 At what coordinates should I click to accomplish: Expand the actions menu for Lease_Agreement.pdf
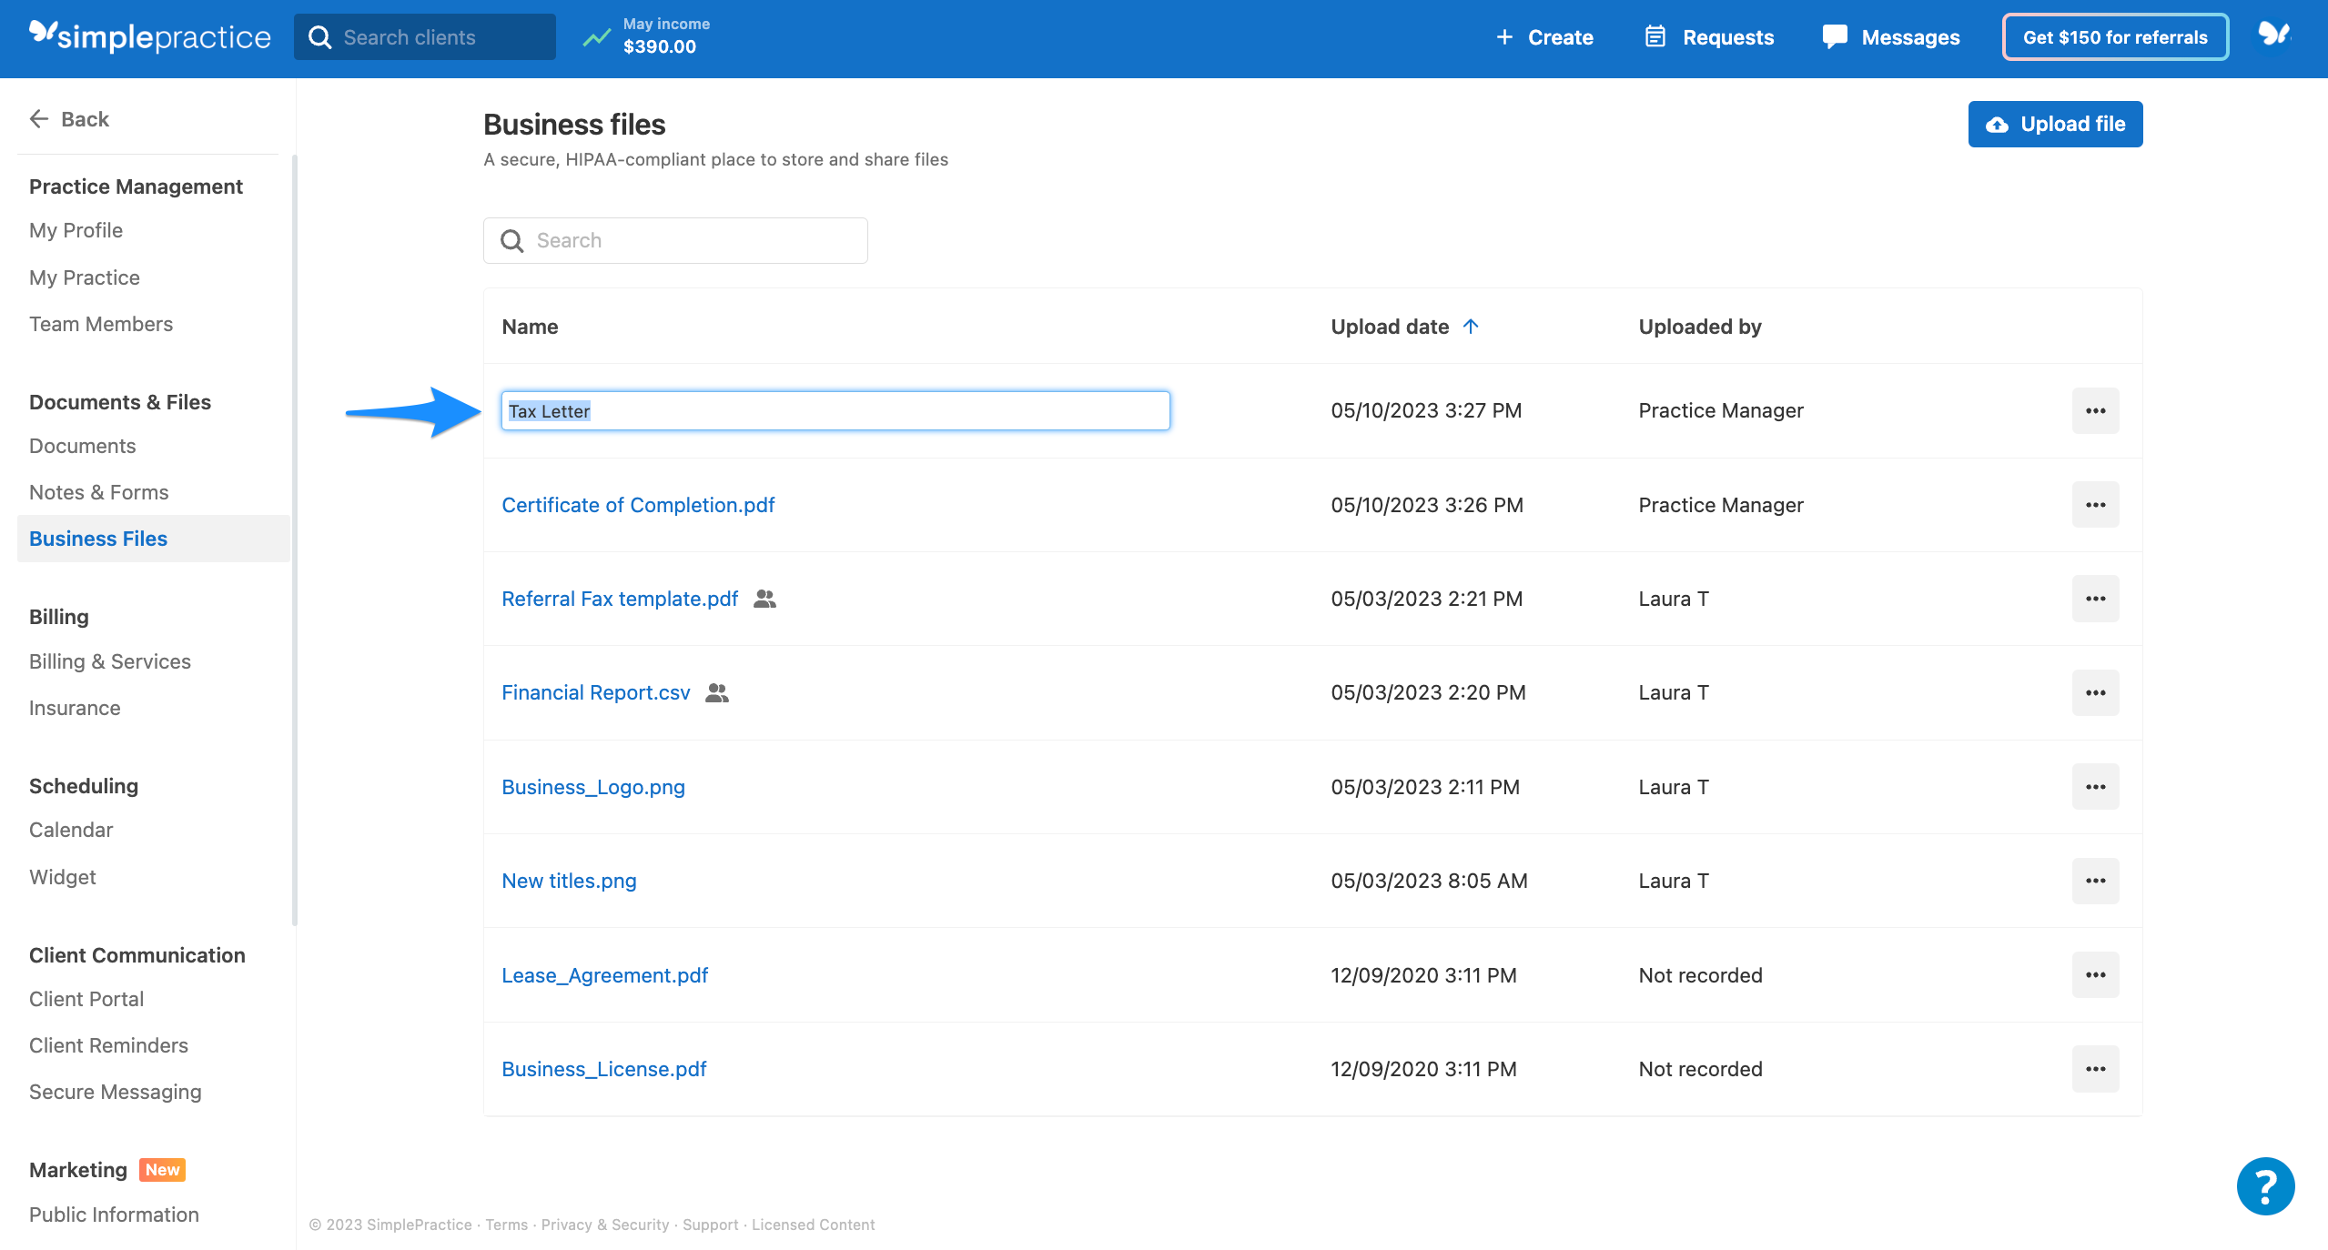(x=2095, y=975)
